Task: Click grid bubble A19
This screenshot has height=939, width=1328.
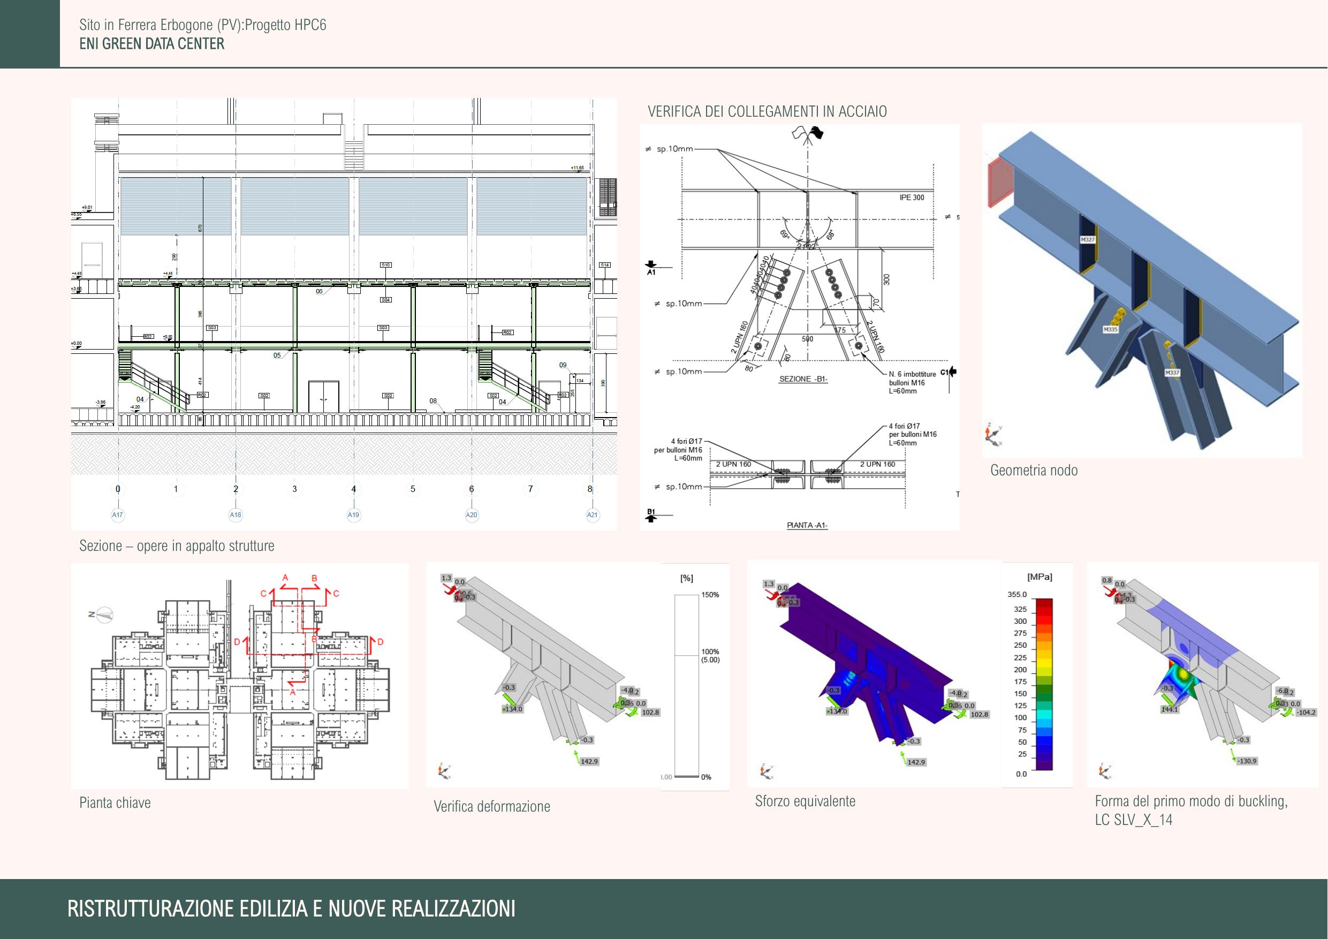Action: (x=353, y=515)
